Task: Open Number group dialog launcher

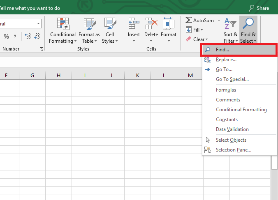Action: click(x=42, y=49)
